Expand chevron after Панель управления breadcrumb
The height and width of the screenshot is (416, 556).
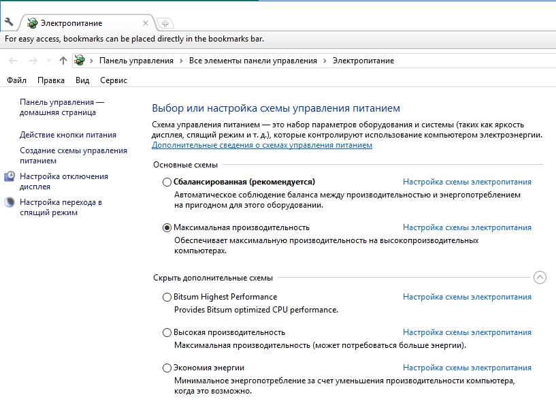[182, 61]
